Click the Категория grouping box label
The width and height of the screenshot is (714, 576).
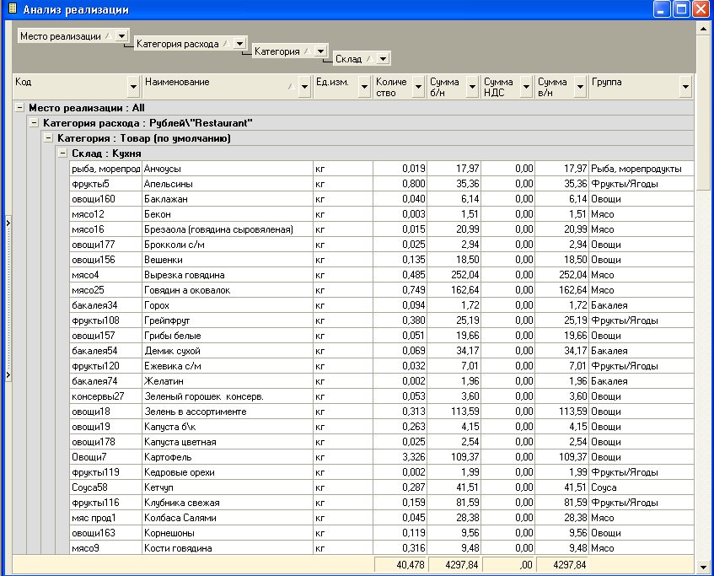[x=276, y=51]
